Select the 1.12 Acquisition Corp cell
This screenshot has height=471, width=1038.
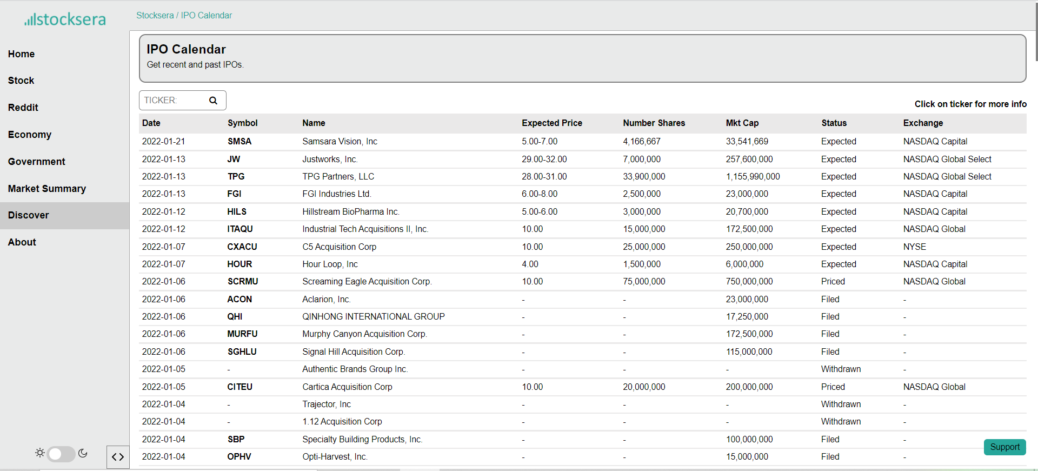pyautogui.click(x=342, y=422)
